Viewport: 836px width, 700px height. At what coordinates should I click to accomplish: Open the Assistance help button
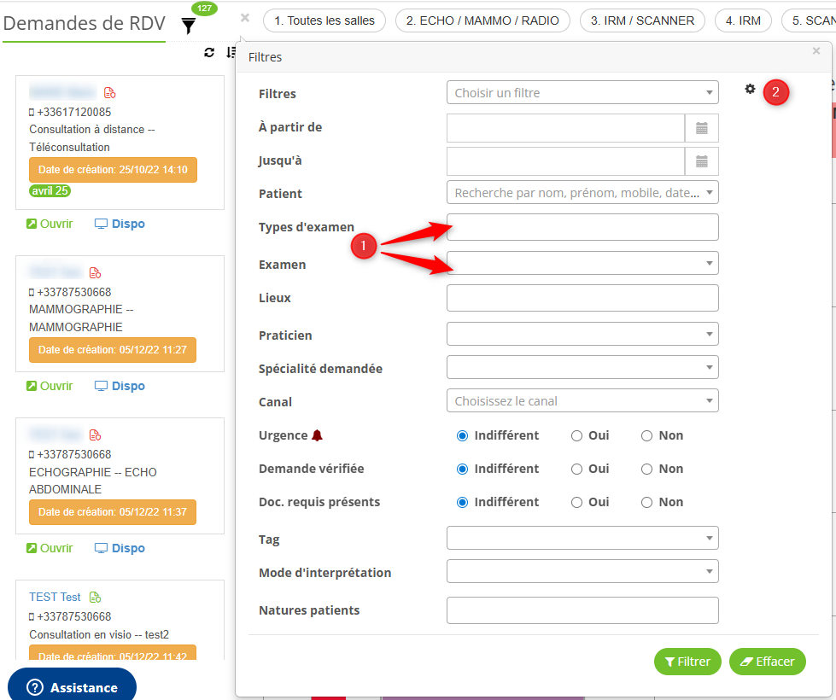click(73, 687)
